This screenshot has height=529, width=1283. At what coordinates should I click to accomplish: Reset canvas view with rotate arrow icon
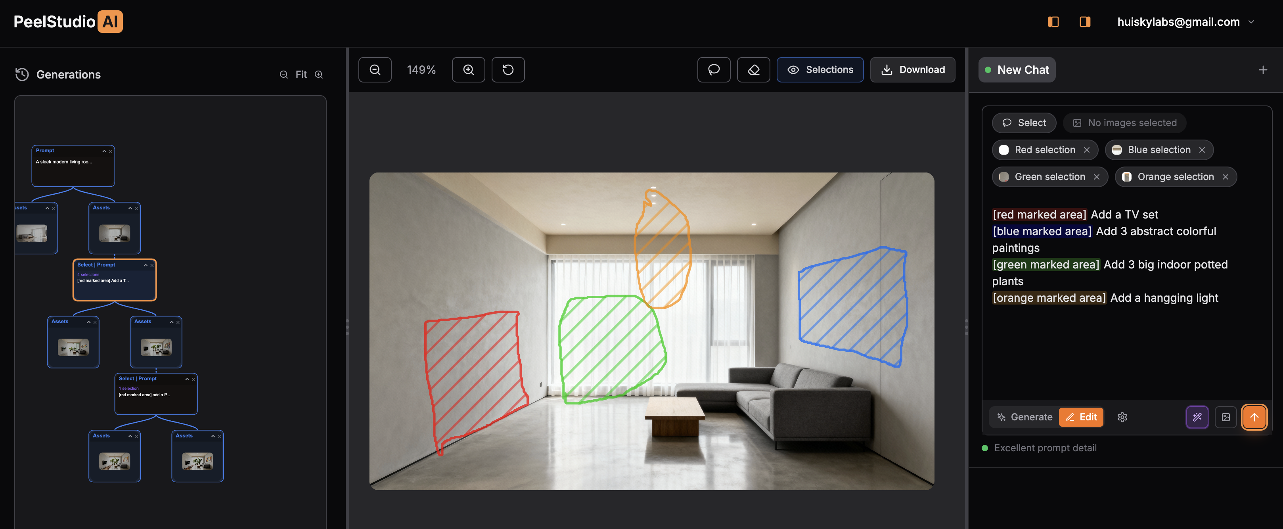coord(507,70)
